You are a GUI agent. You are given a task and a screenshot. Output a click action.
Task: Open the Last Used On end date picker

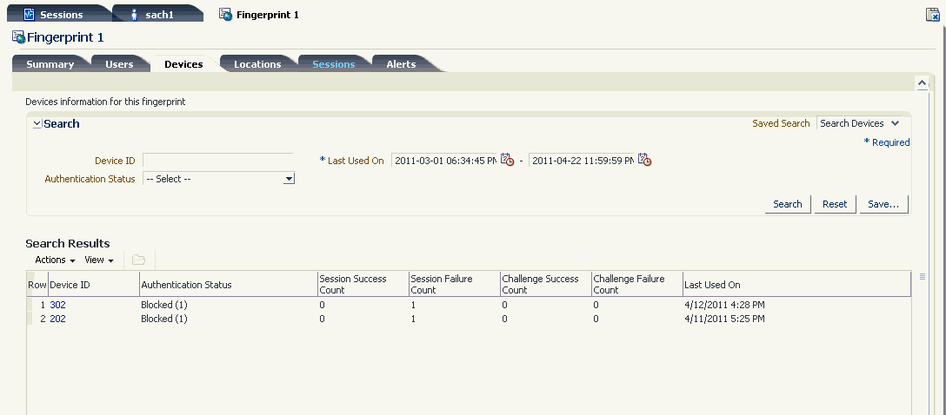(x=645, y=160)
